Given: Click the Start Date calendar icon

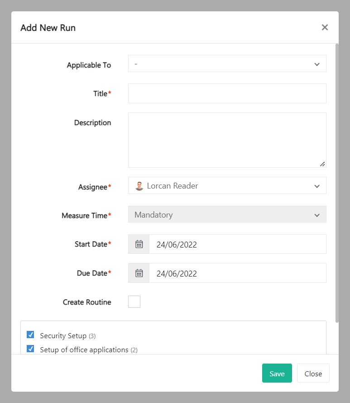Looking at the screenshot, I should [x=139, y=244].
